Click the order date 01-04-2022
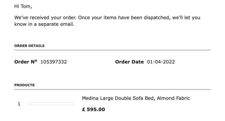225x121 pixels. pos(161,62)
